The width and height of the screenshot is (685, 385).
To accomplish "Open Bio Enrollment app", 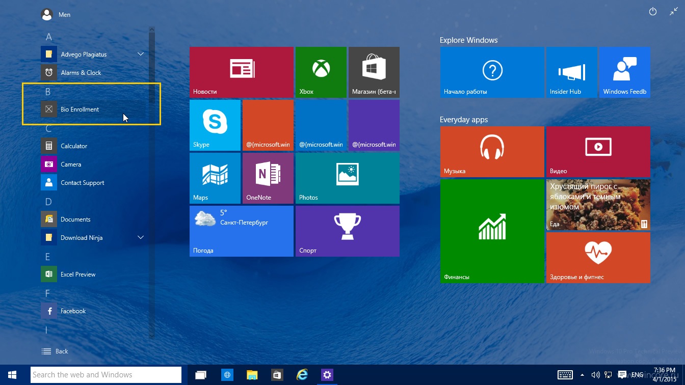I will click(x=94, y=109).
